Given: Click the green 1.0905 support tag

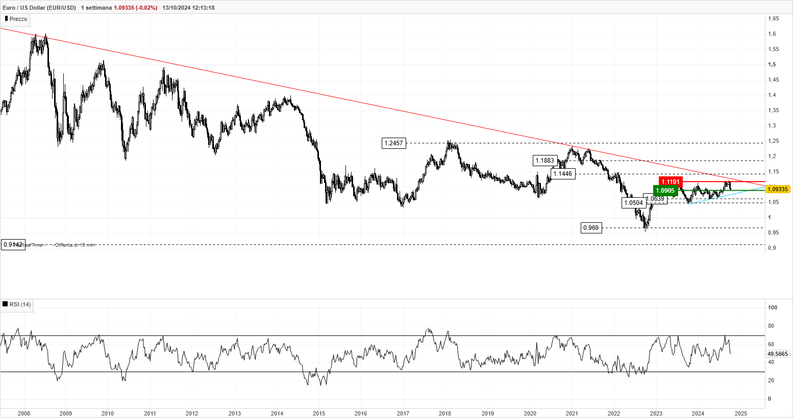Looking at the screenshot, I should (x=665, y=191).
